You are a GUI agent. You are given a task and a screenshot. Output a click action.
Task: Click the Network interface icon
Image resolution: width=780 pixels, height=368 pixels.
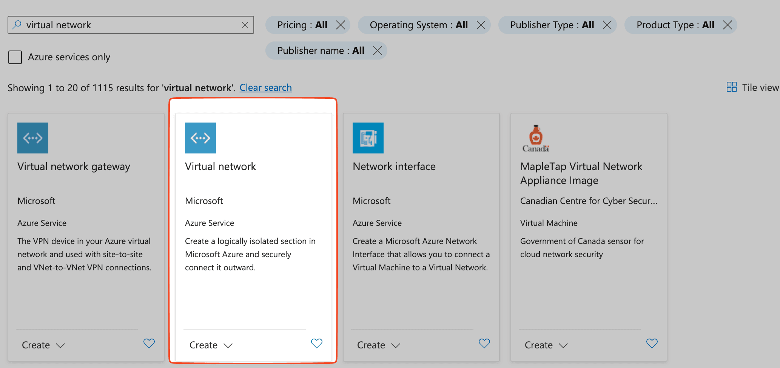368,138
